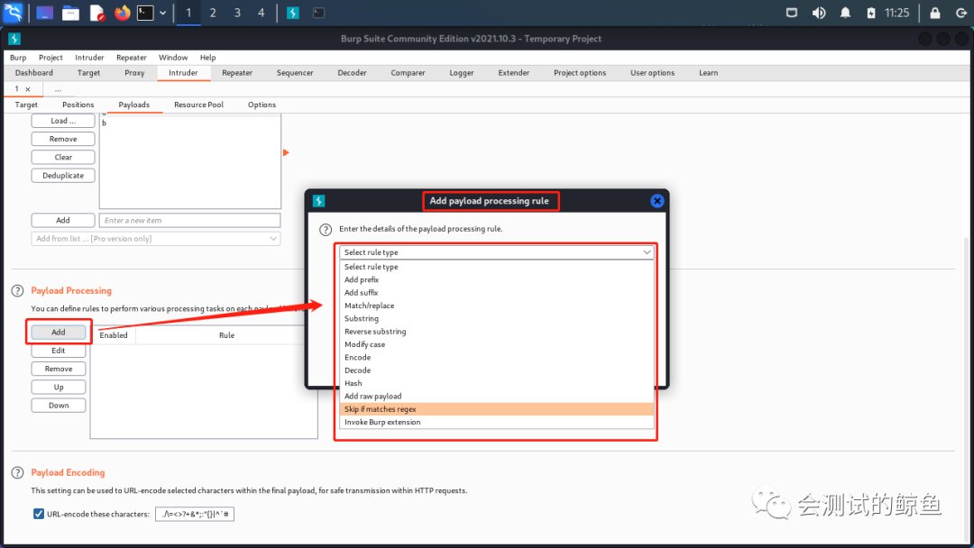Open the Kali dragon applications menu
This screenshot has width=974, height=548.
(x=13, y=13)
